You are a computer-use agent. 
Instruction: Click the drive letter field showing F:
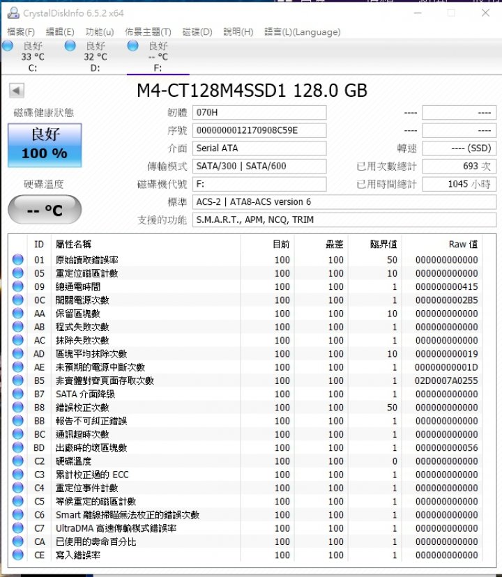coord(259,184)
